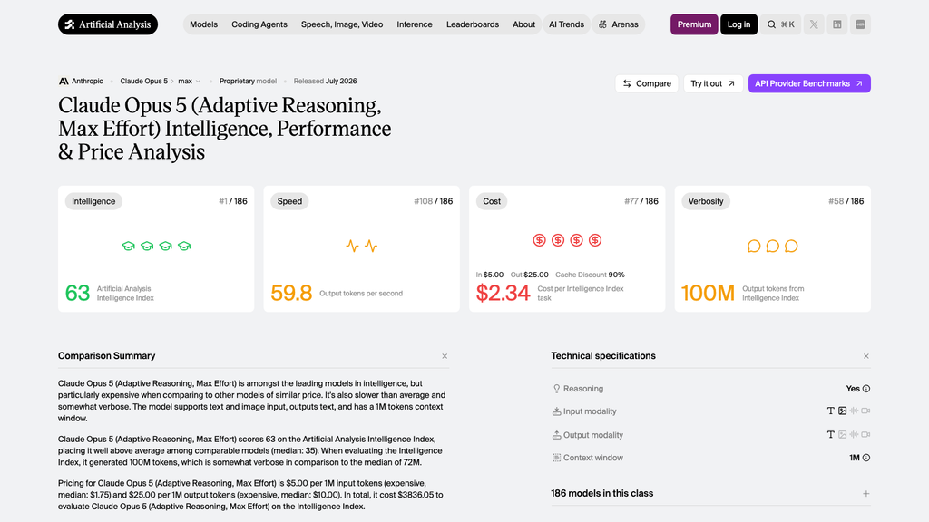Click the Claude Opus 5 breadcrumb
The width and height of the screenshot is (929, 522).
[144, 81]
